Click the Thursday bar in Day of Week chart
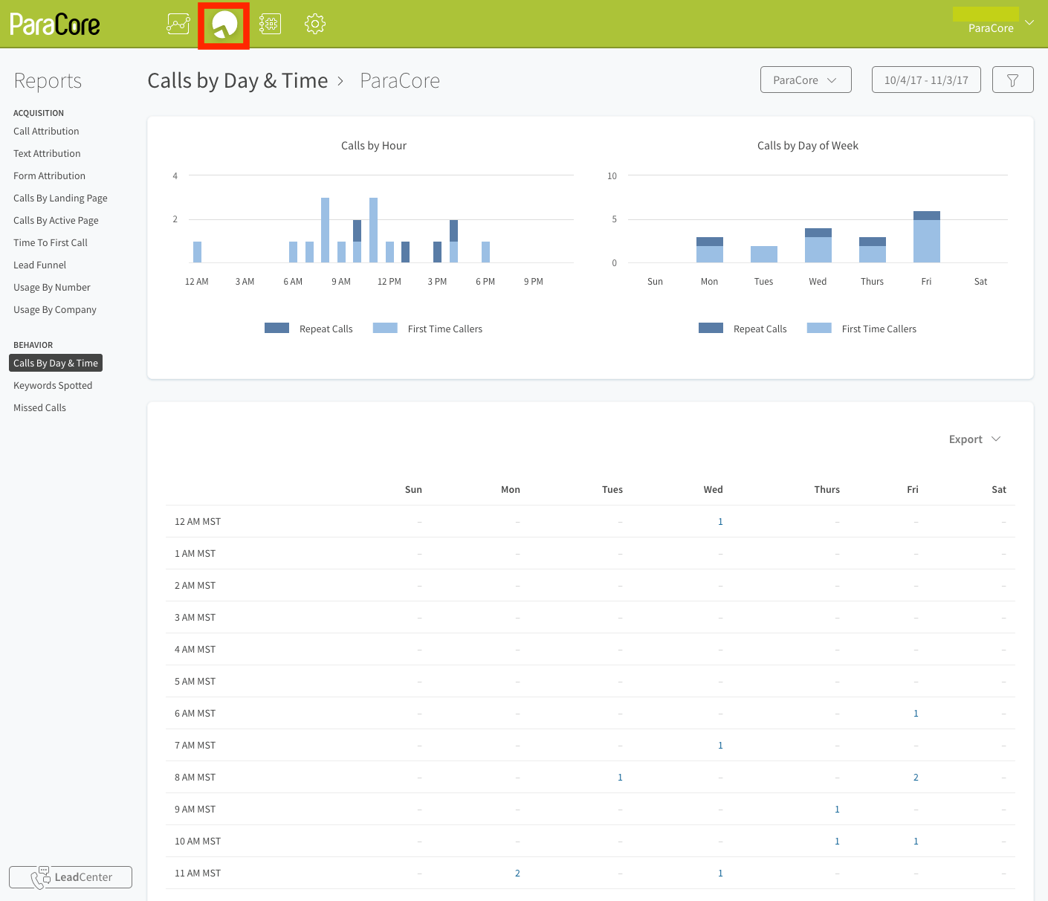1048x901 pixels. point(872,250)
